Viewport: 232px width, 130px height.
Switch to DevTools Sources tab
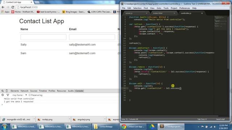(34, 91)
